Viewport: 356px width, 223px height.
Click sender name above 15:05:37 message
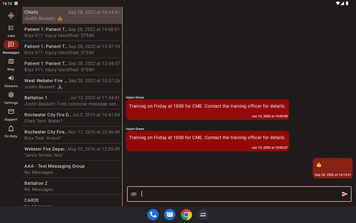coord(135,129)
